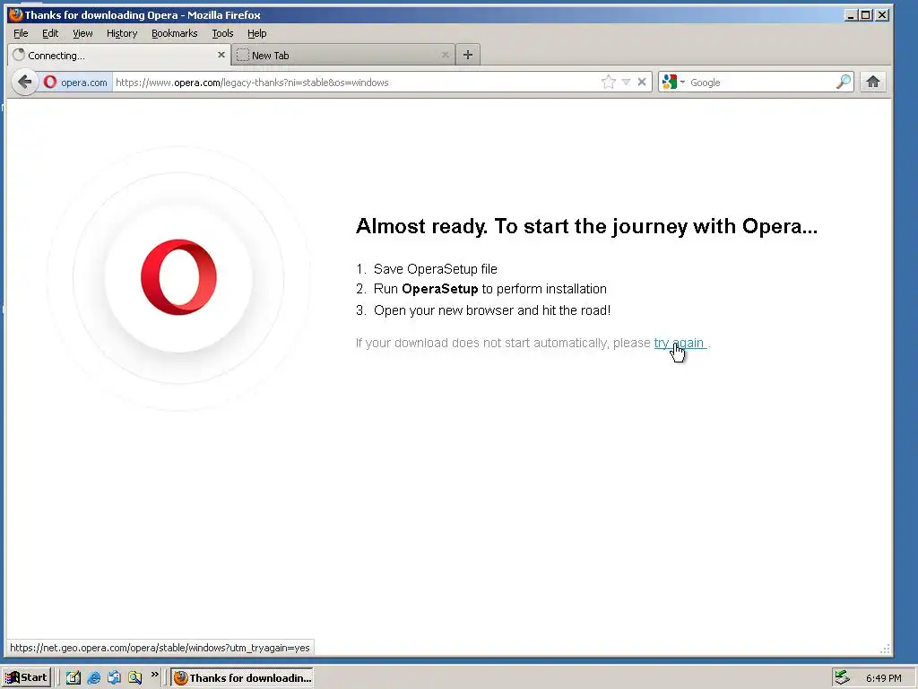This screenshot has width=918, height=689.
Task: Open the View menu
Action: tap(82, 33)
